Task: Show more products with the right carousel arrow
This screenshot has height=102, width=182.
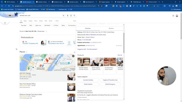Action: [122, 66]
